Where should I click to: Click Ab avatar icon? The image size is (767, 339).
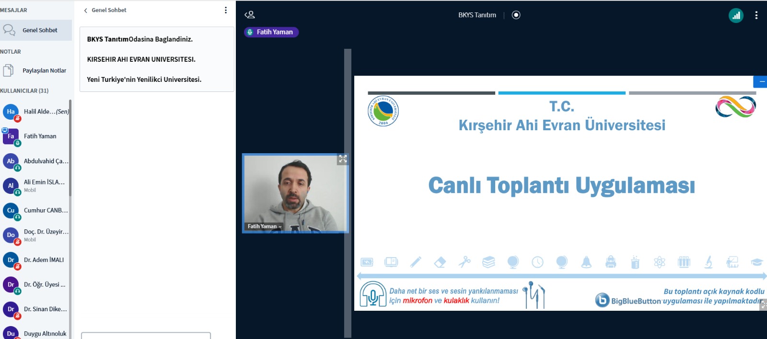11,161
